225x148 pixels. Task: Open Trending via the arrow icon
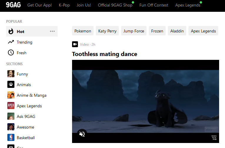(x=11, y=42)
